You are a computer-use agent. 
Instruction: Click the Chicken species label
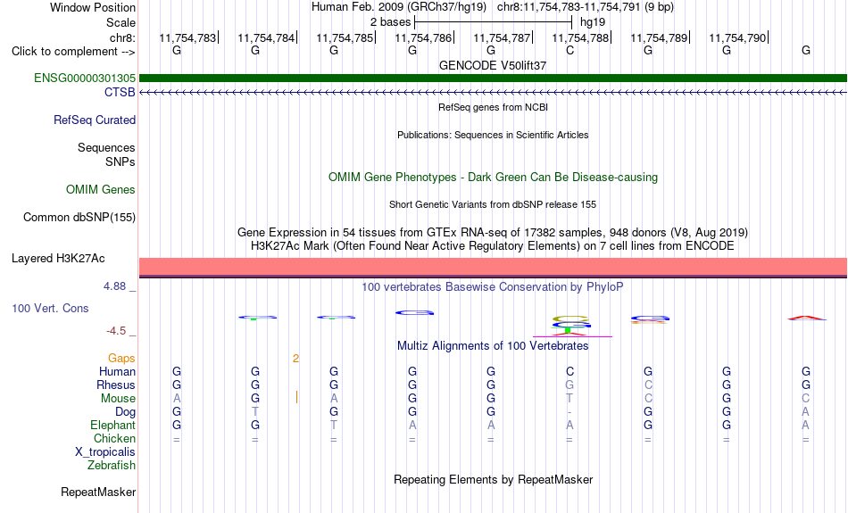pos(114,438)
